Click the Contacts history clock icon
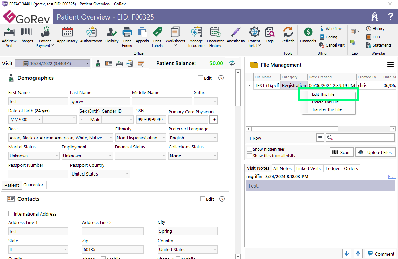The width and height of the screenshot is (398, 259). click(x=222, y=199)
